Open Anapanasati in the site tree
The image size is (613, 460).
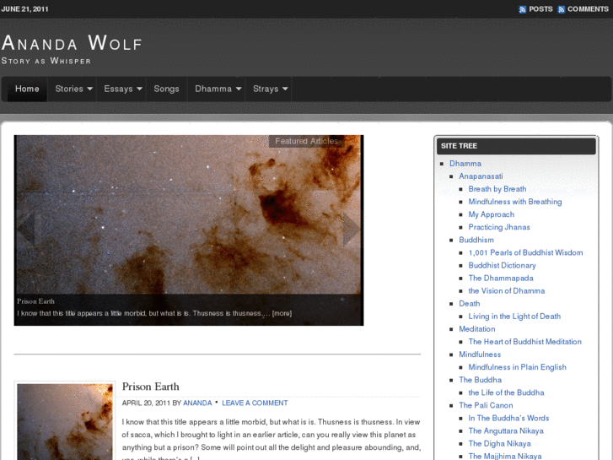(481, 176)
